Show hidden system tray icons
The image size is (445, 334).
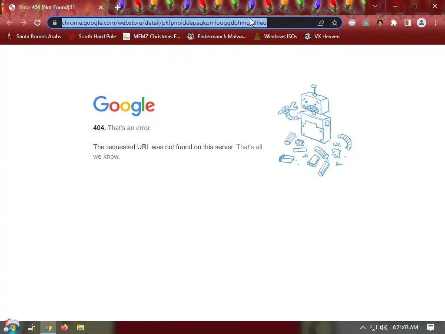point(363,327)
